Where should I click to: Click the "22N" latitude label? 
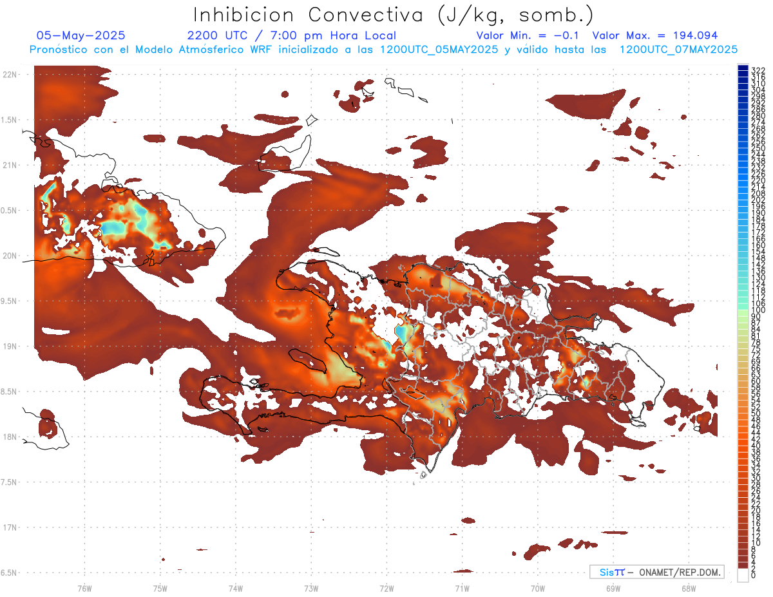10,75
